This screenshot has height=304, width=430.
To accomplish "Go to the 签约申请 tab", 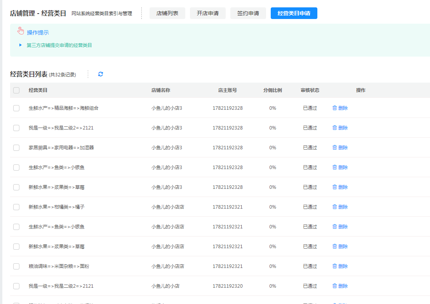I will (x=248, y=13).
